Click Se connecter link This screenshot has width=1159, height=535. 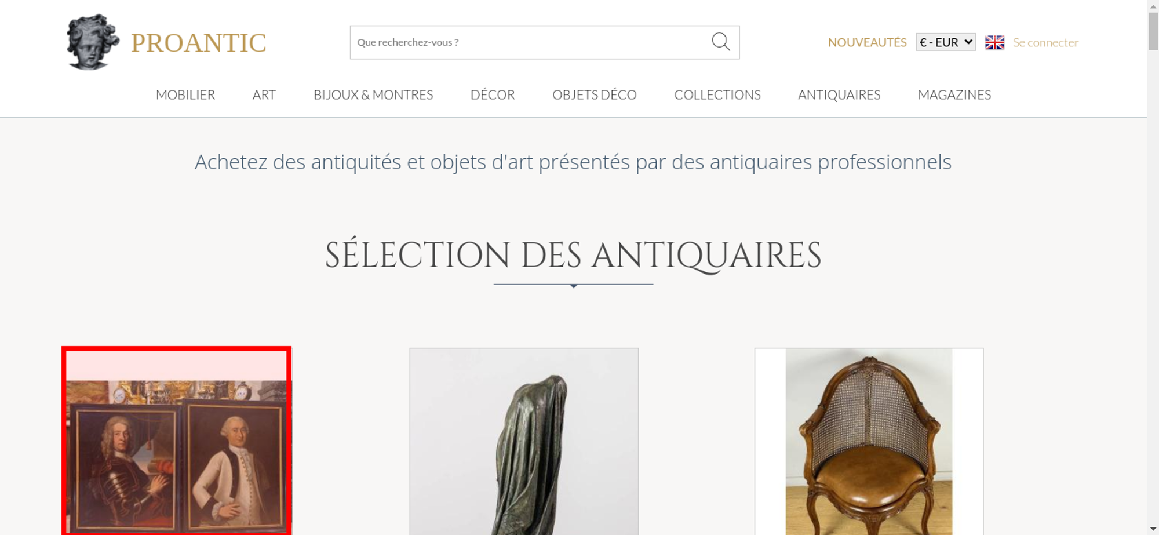1045,42
